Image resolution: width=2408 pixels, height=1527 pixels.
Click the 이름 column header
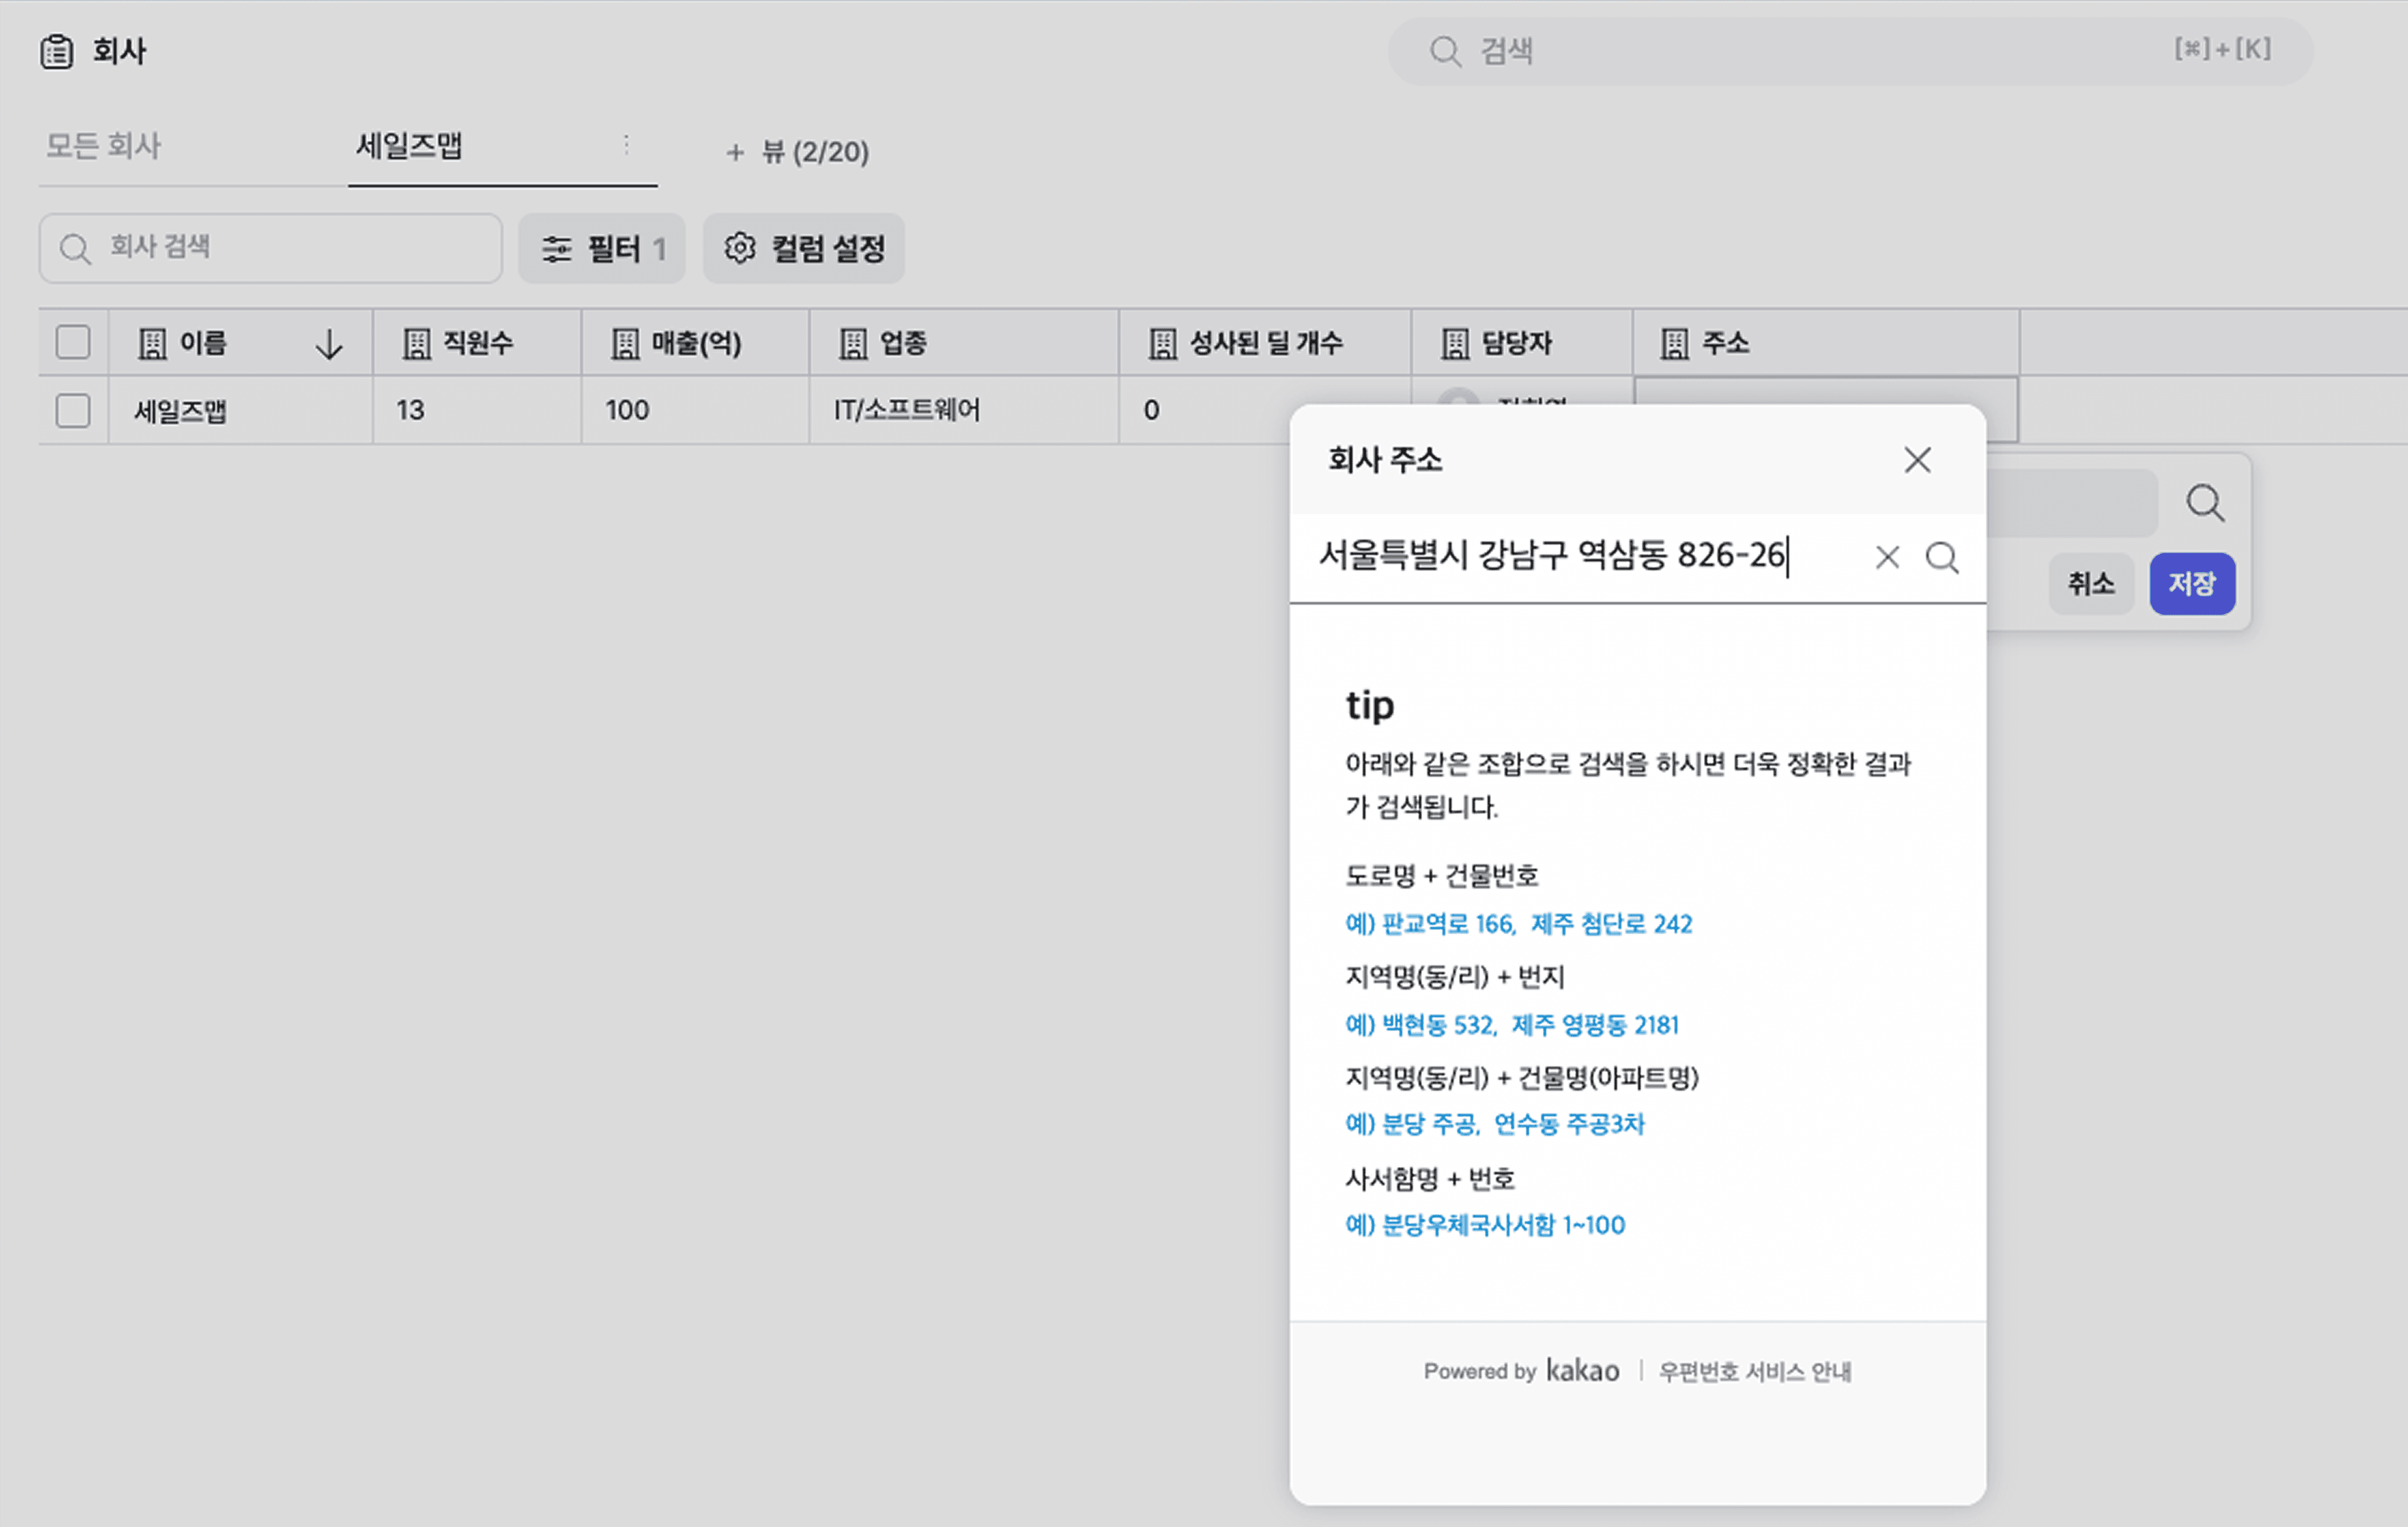tap(240, 343)
